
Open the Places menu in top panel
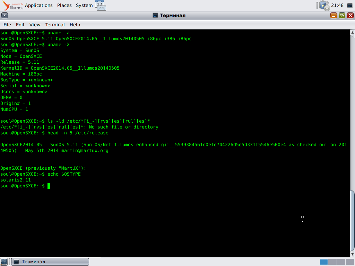point(64,6)
